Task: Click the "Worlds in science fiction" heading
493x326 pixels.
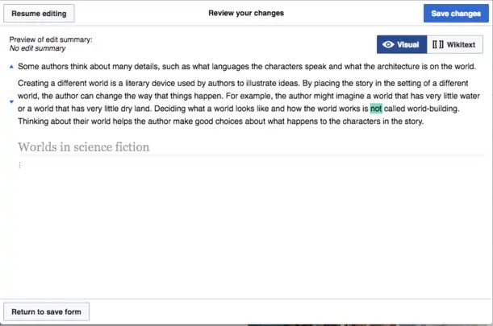Action: [x=83, y=146]
